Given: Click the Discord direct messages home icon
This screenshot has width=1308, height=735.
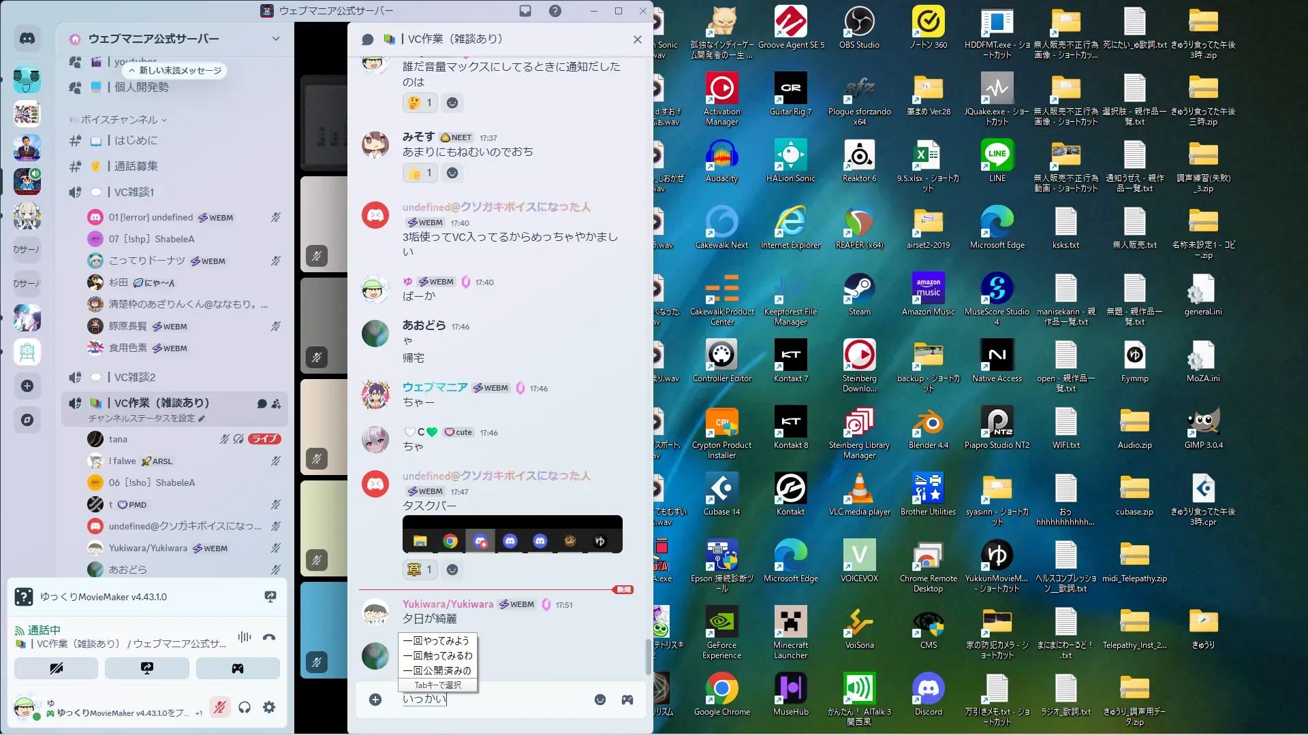Looking at the screenshot, I should point(27,39).
